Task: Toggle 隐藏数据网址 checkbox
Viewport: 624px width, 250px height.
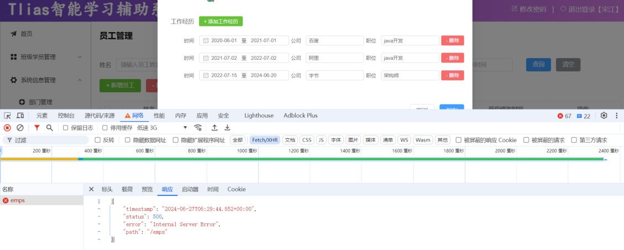Action: 128,140
